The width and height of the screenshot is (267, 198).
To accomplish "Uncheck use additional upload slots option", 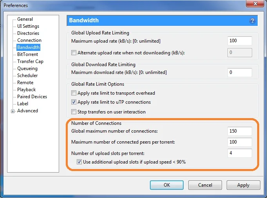I will tap(79, 162).
